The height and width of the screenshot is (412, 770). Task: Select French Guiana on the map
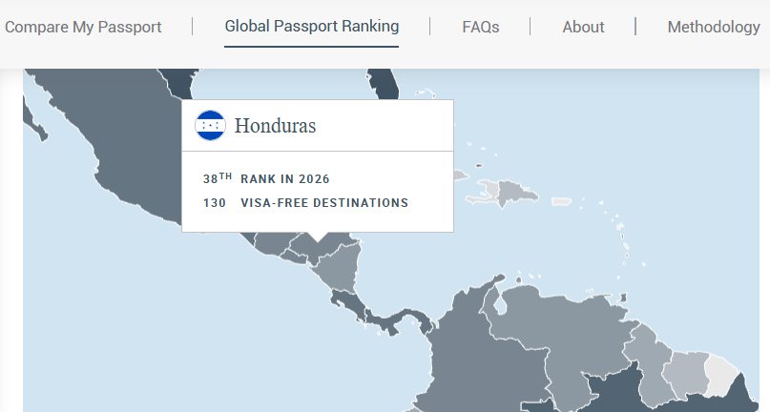721,373
